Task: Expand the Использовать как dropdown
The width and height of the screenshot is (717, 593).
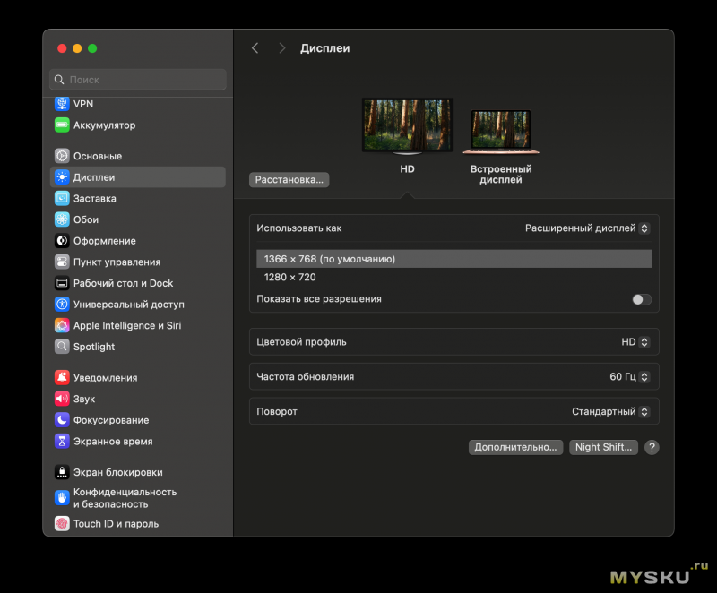Action: (x=587, y=228)
